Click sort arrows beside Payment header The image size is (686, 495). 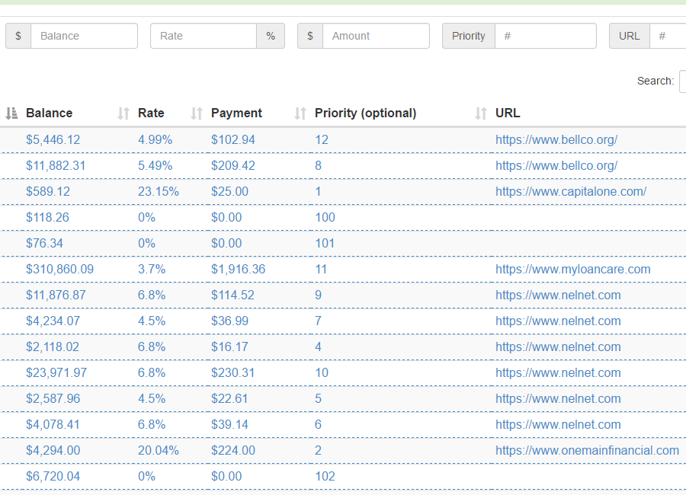(197, 113)
